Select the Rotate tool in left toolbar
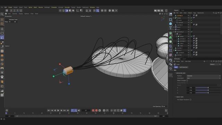This screenshot has height=125, width=222. [x=2, y=33]
